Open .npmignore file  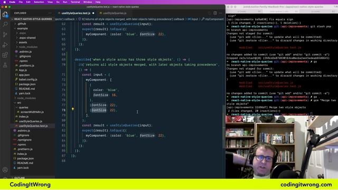24,140
